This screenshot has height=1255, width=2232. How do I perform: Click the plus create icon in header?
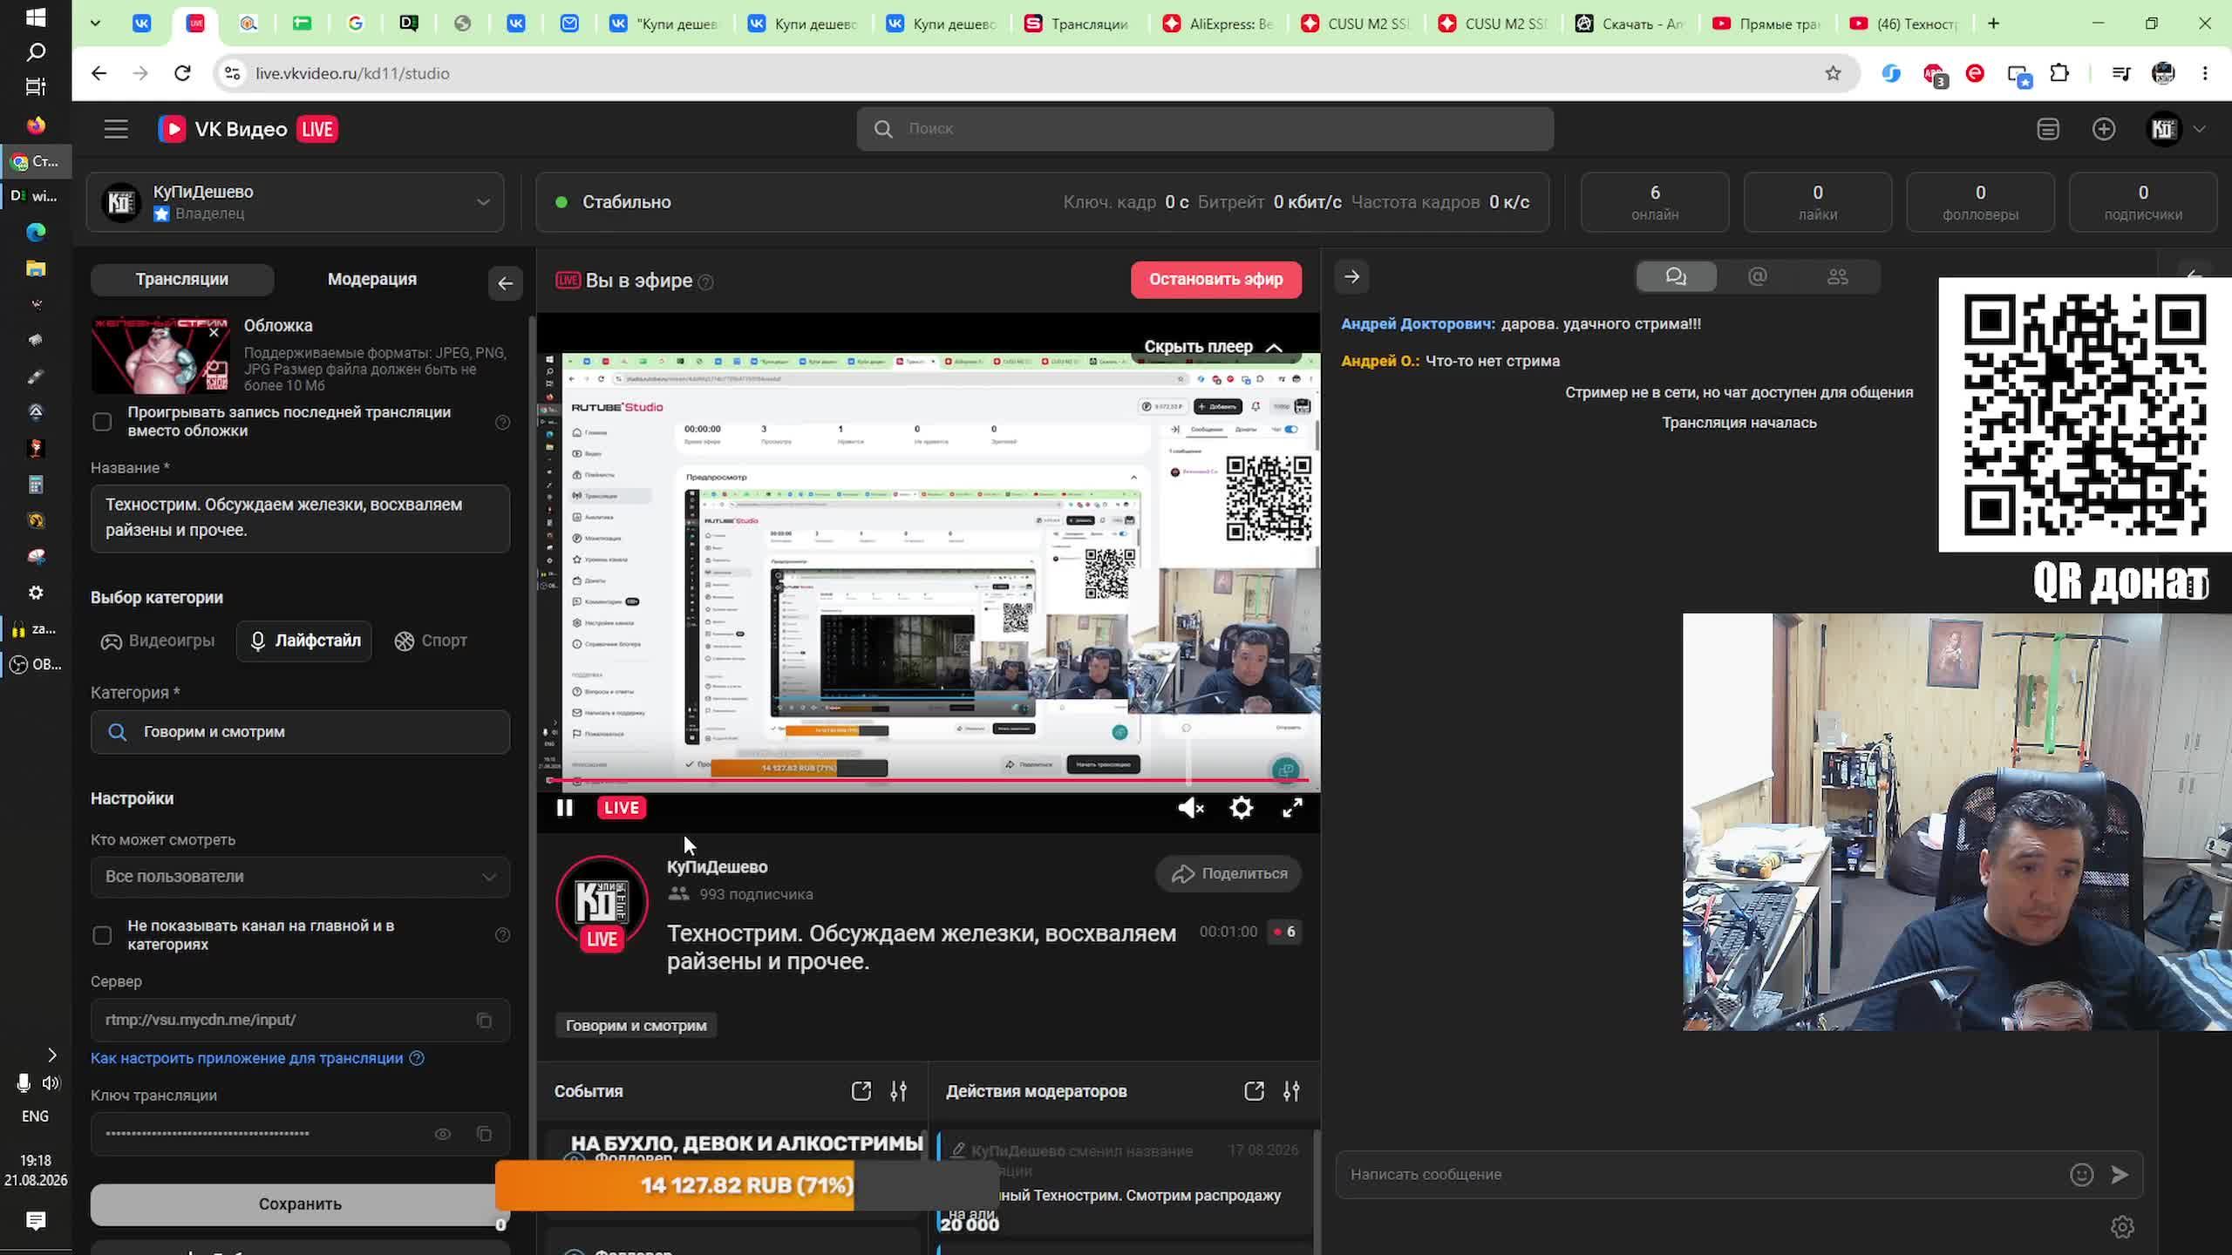tap(2104, 129)
